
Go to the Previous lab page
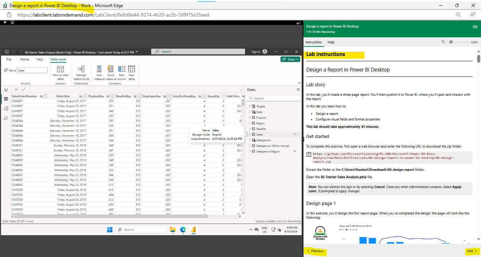point(315,251)
